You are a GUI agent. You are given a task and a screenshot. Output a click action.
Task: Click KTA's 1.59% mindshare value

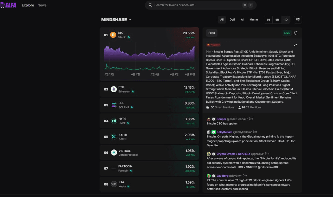[190, 182]
